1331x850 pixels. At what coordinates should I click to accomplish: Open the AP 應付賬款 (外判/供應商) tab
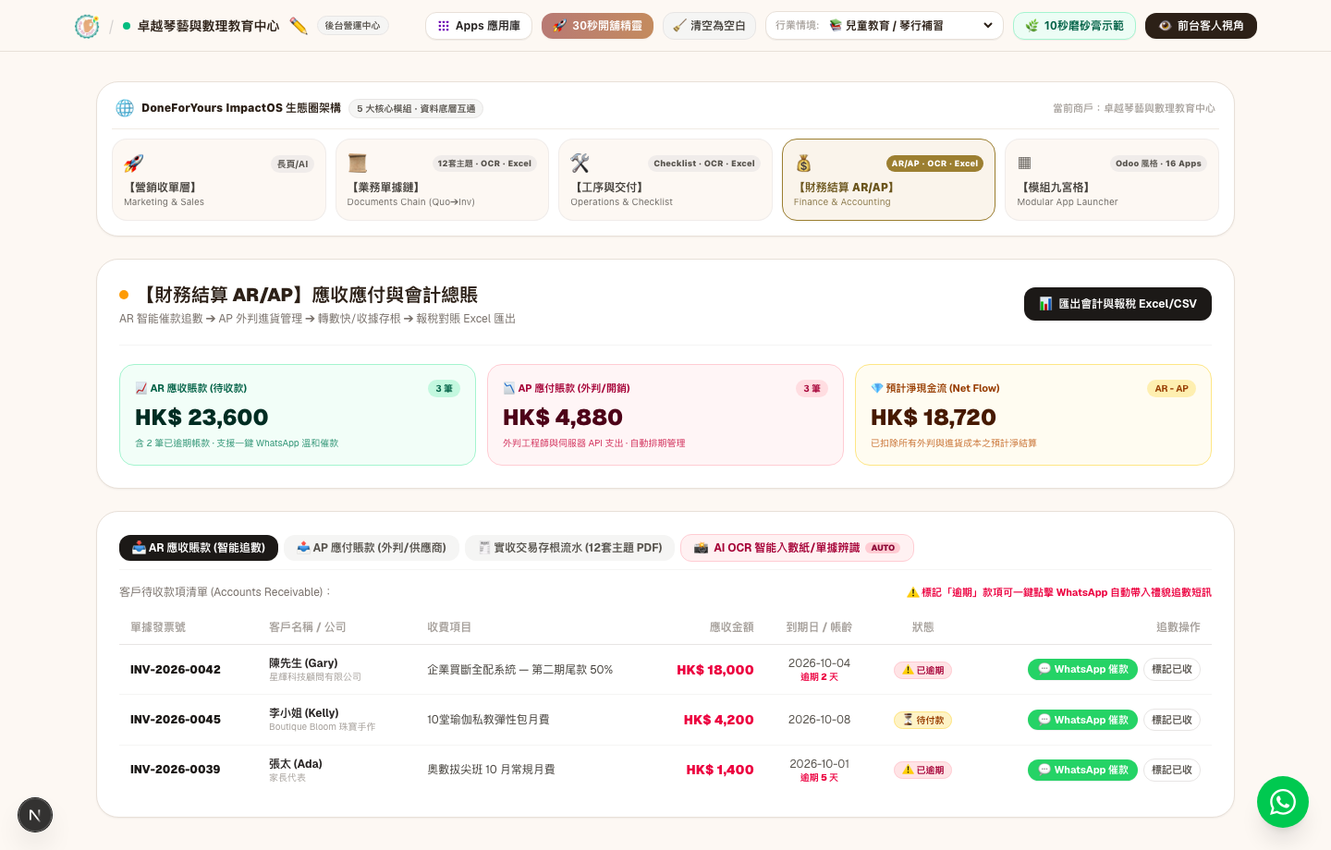coord(372,548)
